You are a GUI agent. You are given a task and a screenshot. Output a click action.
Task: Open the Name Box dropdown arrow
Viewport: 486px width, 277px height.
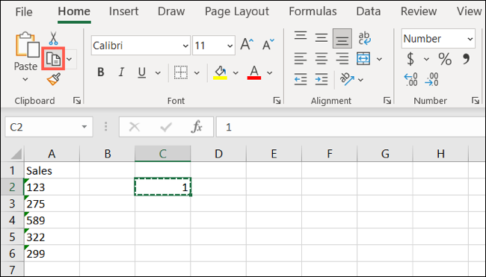pos(84,127)
